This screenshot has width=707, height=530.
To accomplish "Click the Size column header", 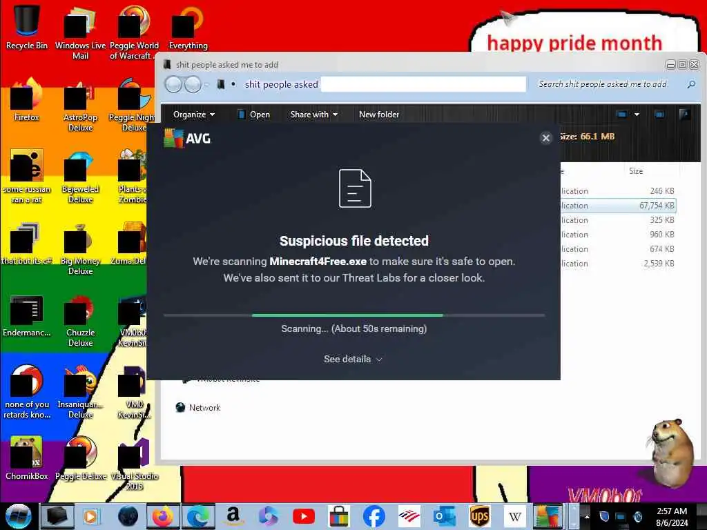I will click(x=636, y=171).
